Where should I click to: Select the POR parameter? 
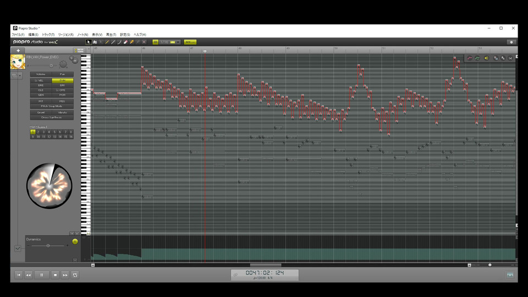click(62, 95)
